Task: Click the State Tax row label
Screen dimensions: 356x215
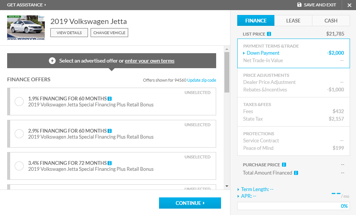Action: pyautogui.click(x=253, y=119)
